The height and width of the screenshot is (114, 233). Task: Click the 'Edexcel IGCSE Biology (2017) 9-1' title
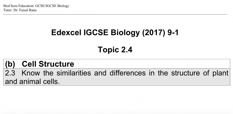click(x=115, y=33)
